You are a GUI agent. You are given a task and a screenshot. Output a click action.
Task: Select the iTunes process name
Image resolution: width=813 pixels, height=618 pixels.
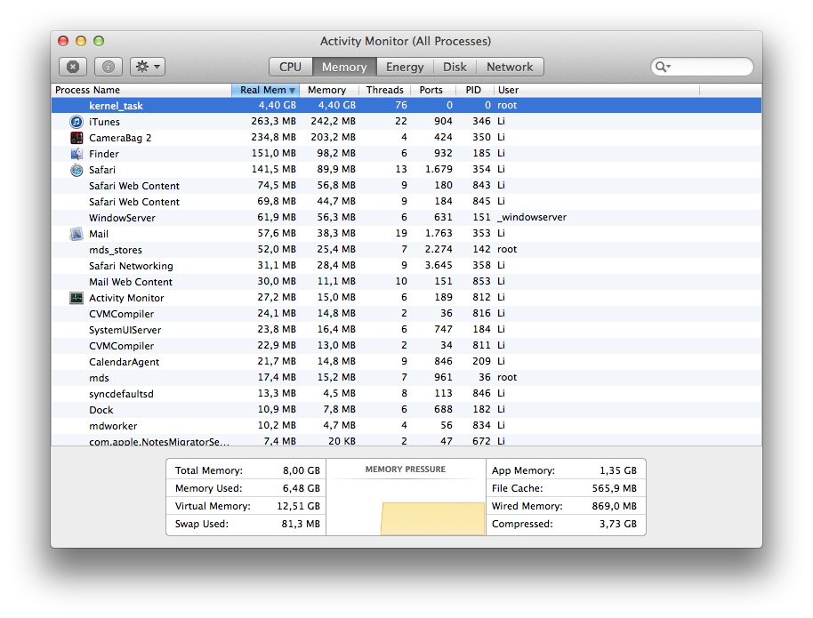point(104,122)
